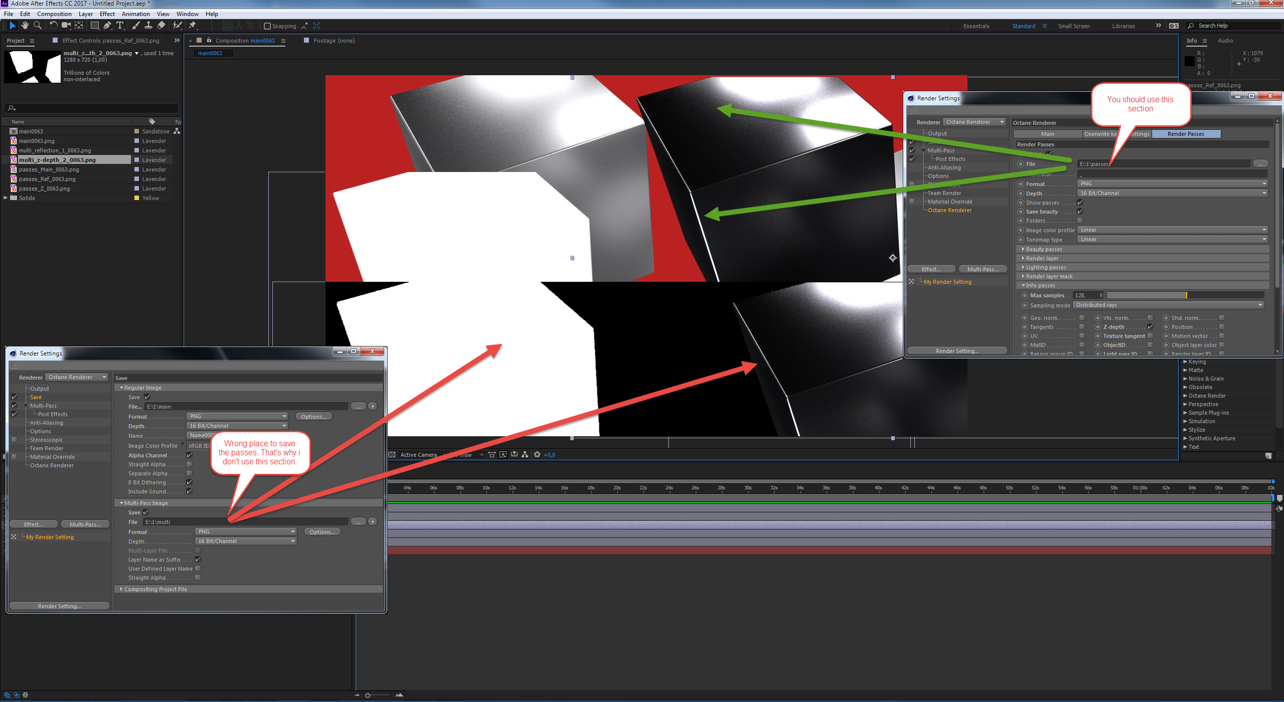1284x702 pixels.
Task: Select the Rotation tool
Action: click(53, 26)
